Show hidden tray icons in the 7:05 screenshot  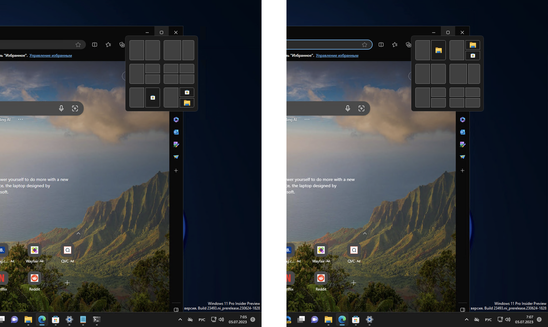click(x=180, y=320)
